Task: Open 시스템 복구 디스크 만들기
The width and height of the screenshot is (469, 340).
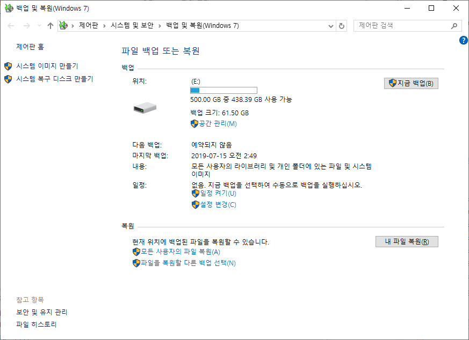Action: (x=54, y=79)
